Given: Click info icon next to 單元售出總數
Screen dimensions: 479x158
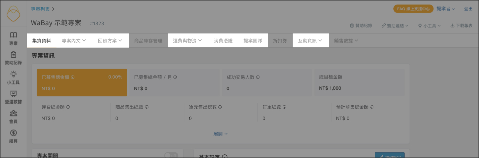Looking at the screenshot, I should click(220, 107).
